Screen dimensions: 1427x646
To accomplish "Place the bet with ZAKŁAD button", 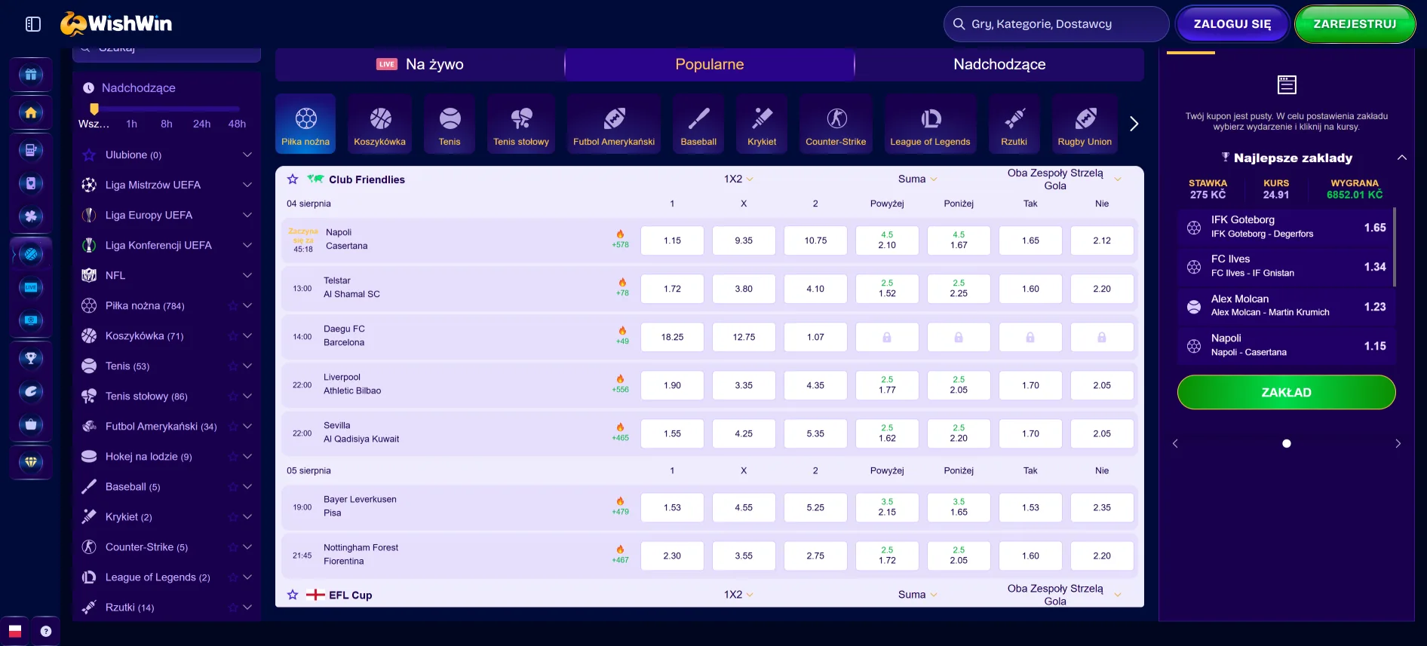I will click(1286, 392).
